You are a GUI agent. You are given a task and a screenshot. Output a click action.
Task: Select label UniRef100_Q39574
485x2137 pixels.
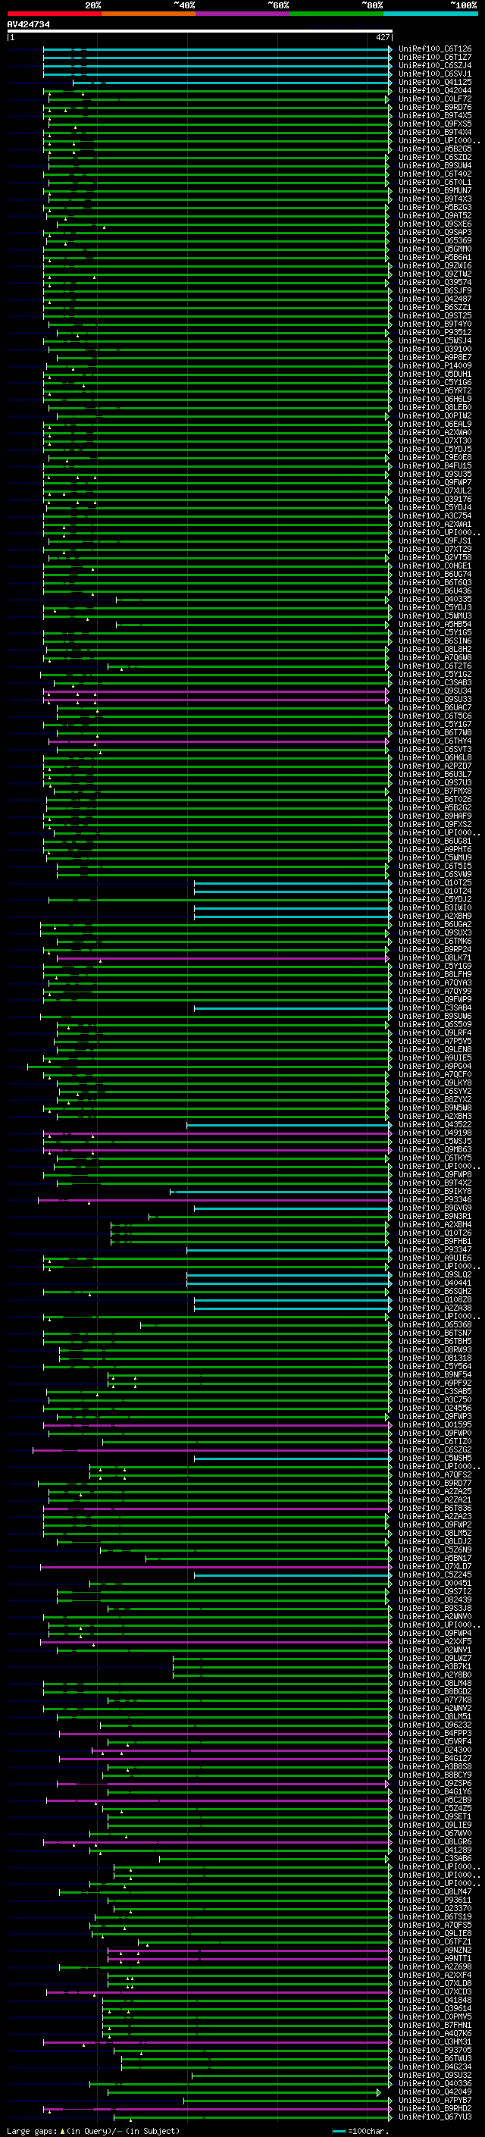click(x=435, y=282)
